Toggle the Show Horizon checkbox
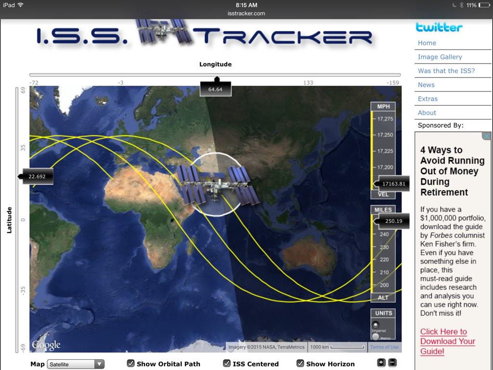 [x=300, y=363]
